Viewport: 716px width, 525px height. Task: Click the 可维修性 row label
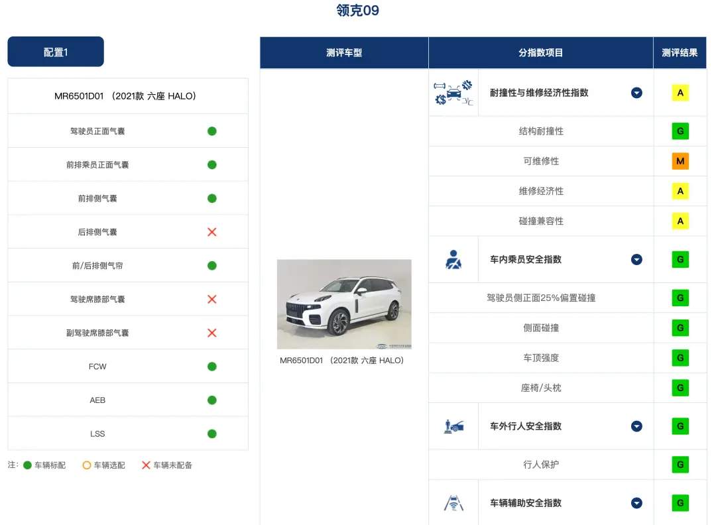541,161
